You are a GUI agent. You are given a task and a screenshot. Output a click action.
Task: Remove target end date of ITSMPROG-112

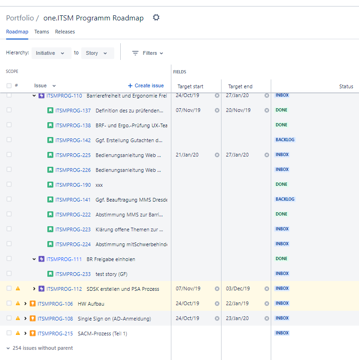(267, 289)
